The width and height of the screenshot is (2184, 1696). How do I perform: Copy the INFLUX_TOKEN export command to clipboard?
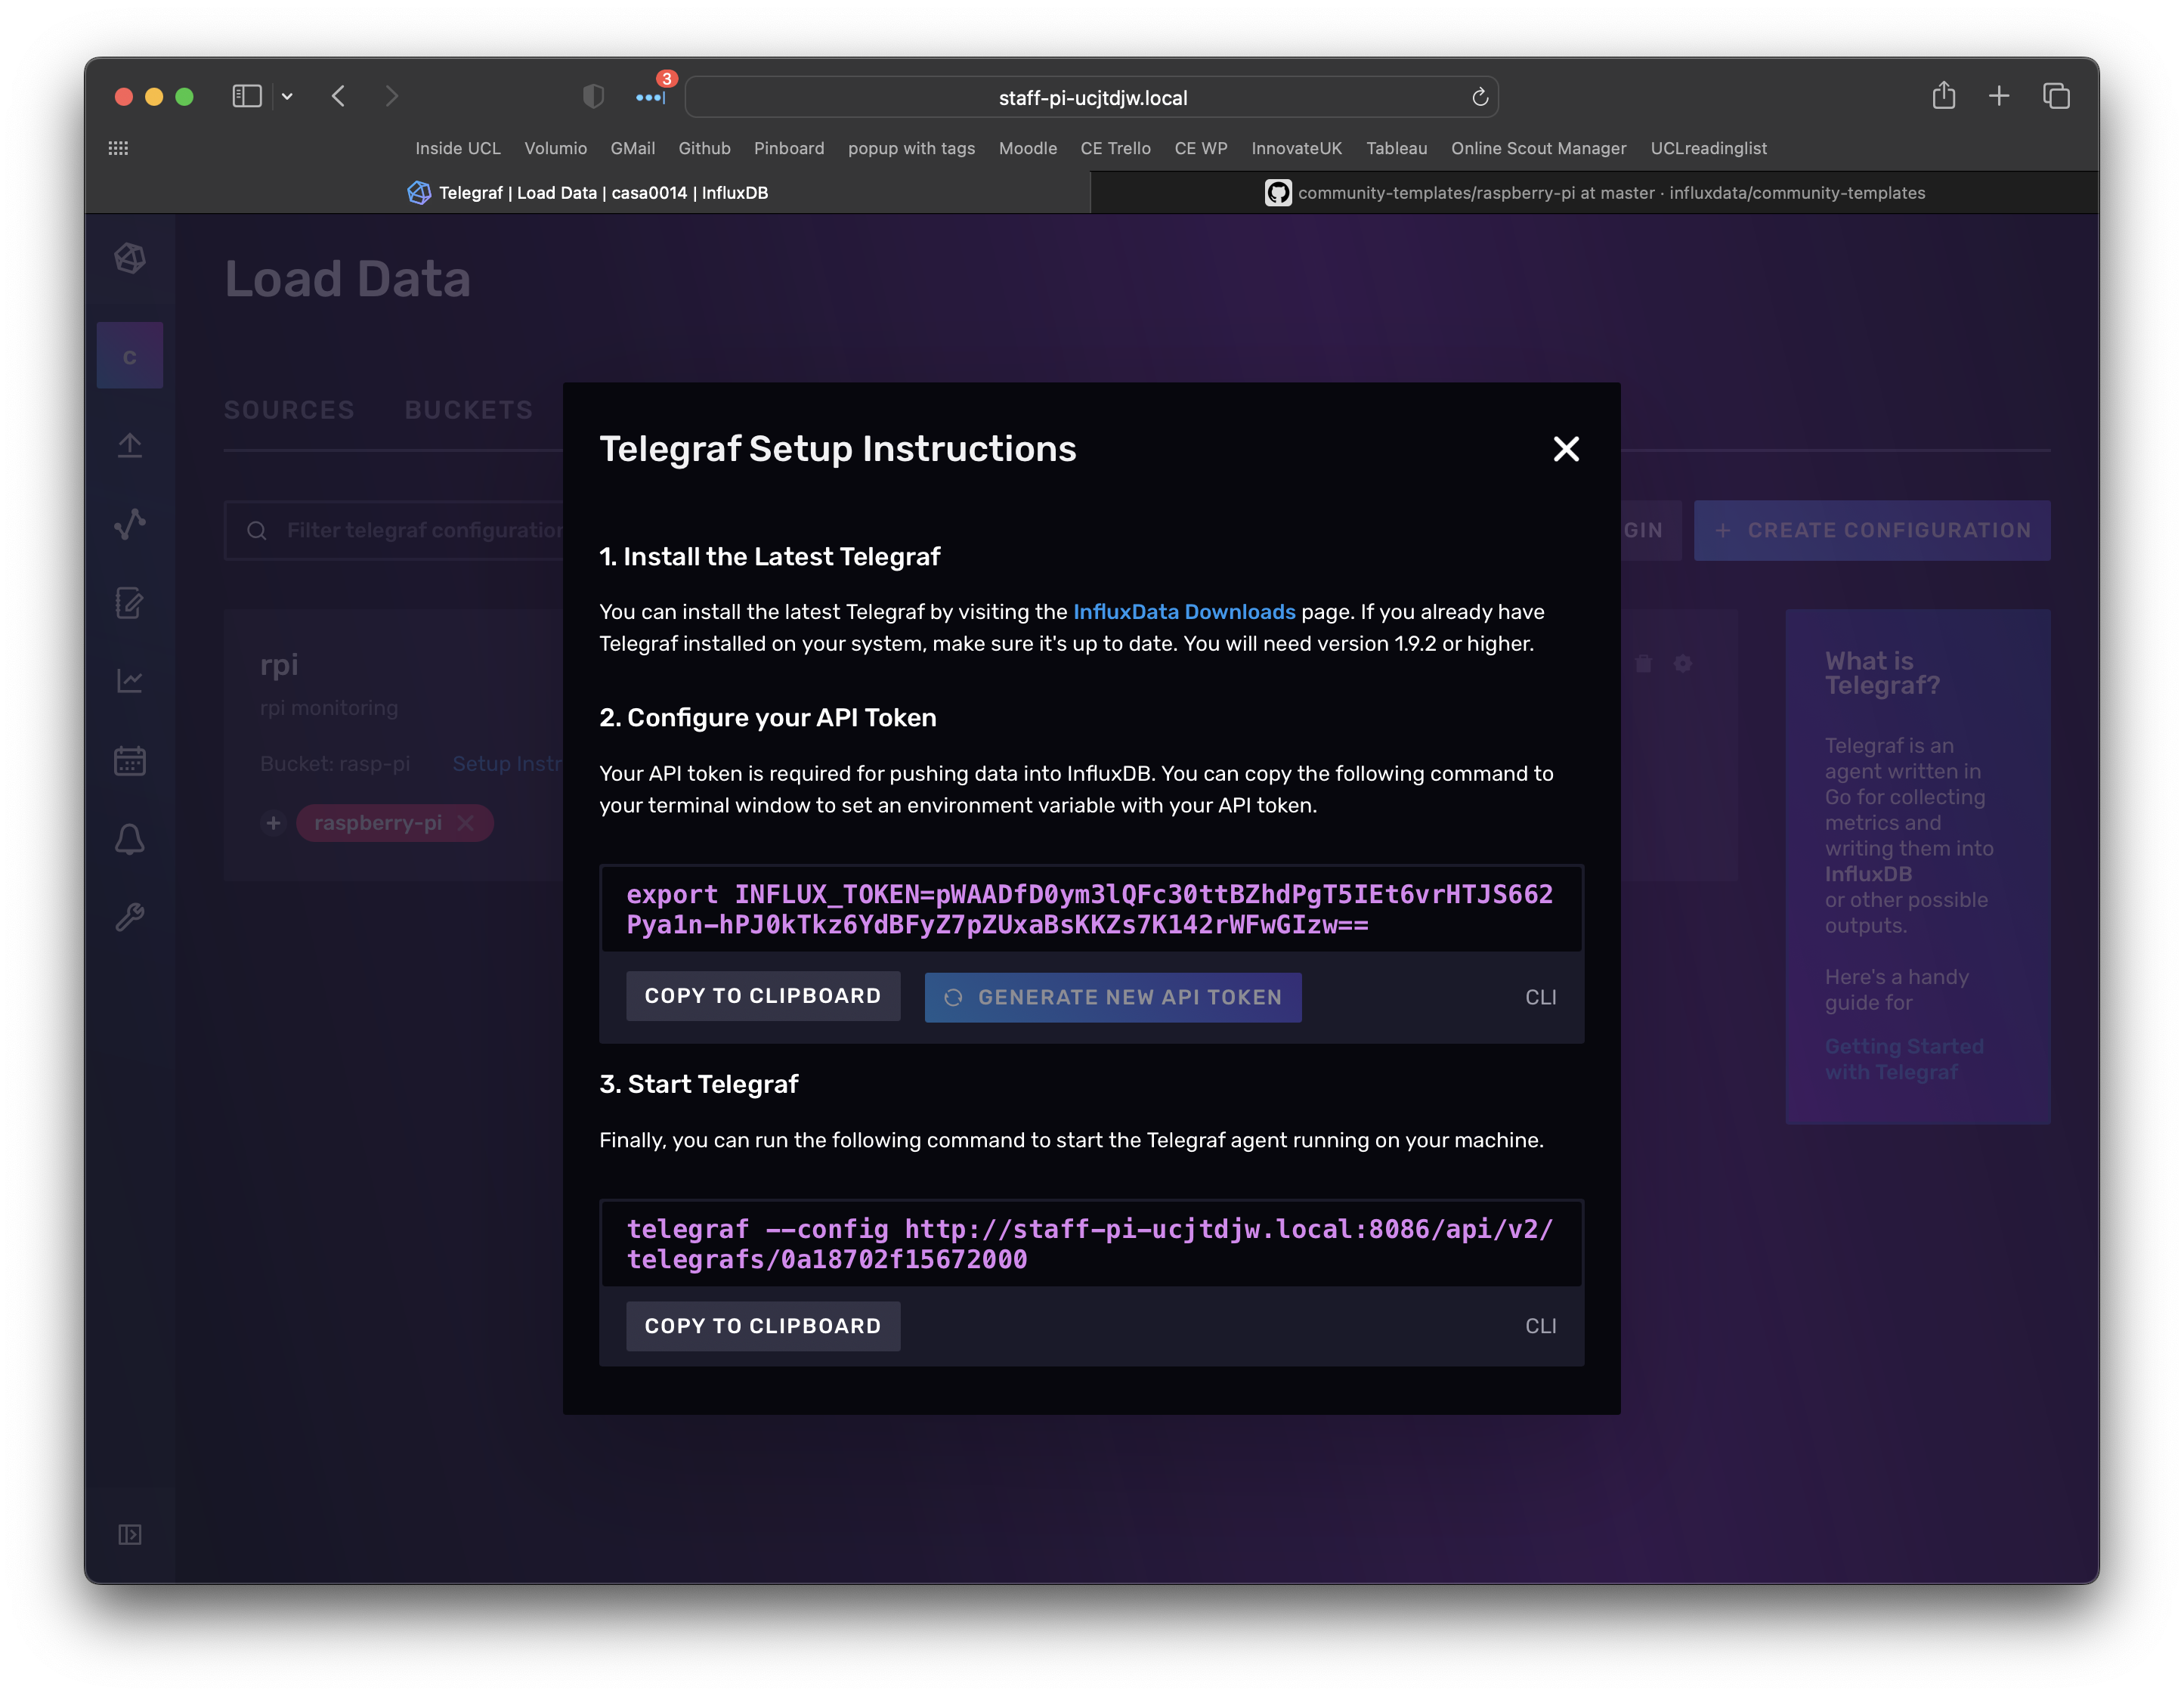click(x=763, y=996)
